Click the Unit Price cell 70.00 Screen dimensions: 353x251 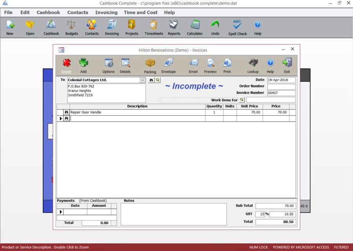point(249,112)
